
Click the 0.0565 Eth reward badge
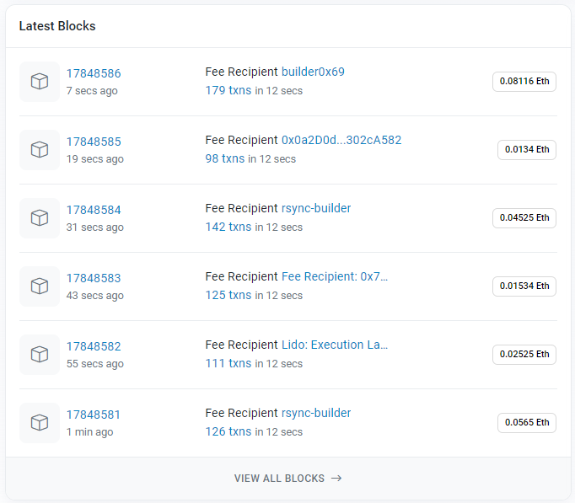(526, 423)
